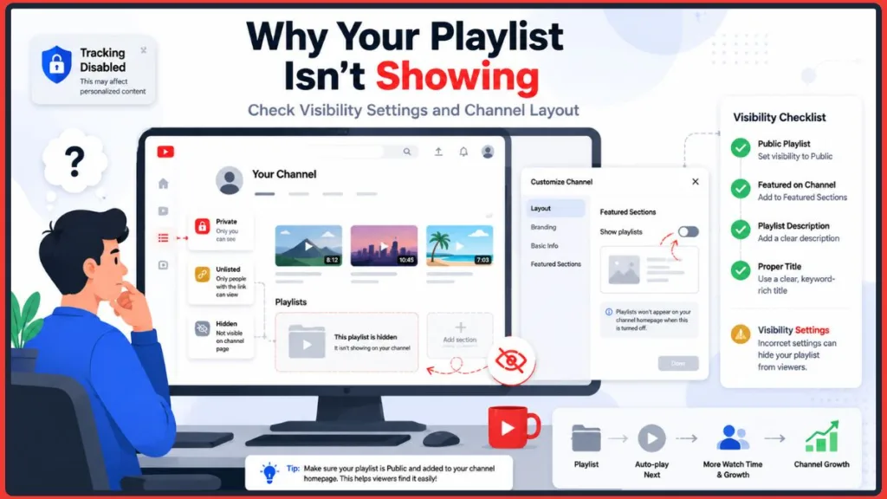The height and width of the screenshot is (499, 887).
Task: Close the Customize Channel dialog
Action: 696,182
